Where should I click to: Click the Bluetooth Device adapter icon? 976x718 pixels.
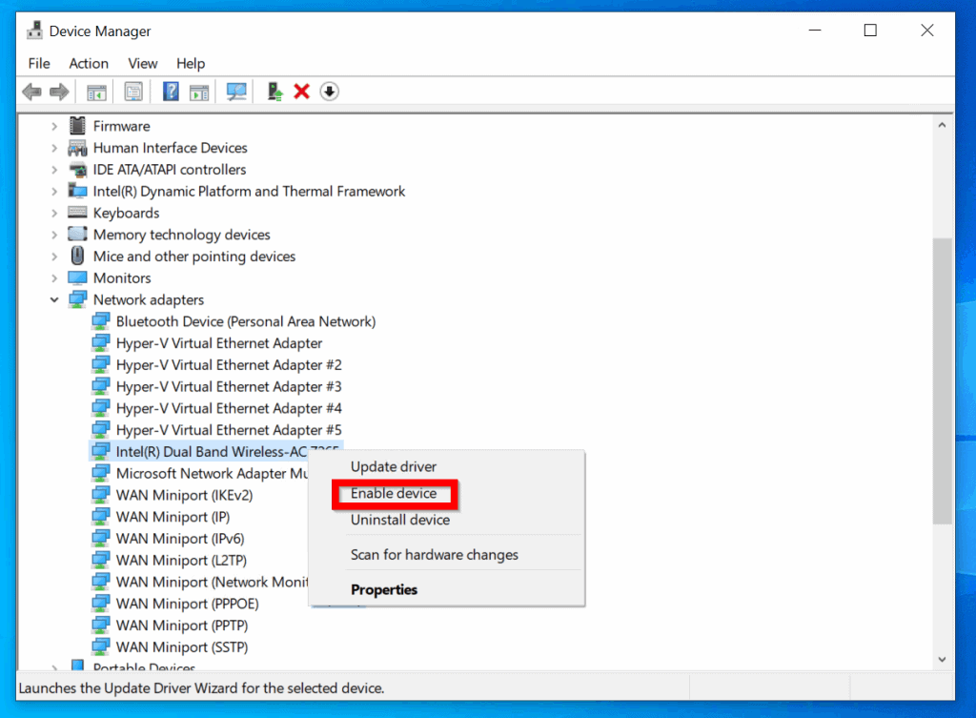pyautogui.click(x=101, y=321)
